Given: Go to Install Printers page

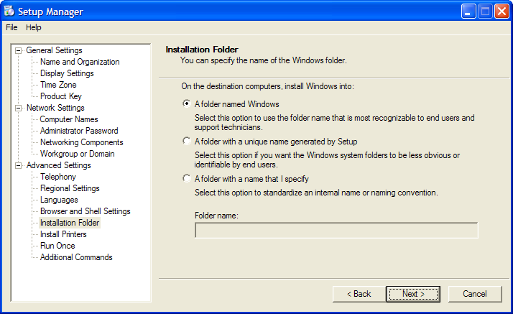Looking at the screenshot, I should point(63,234).
